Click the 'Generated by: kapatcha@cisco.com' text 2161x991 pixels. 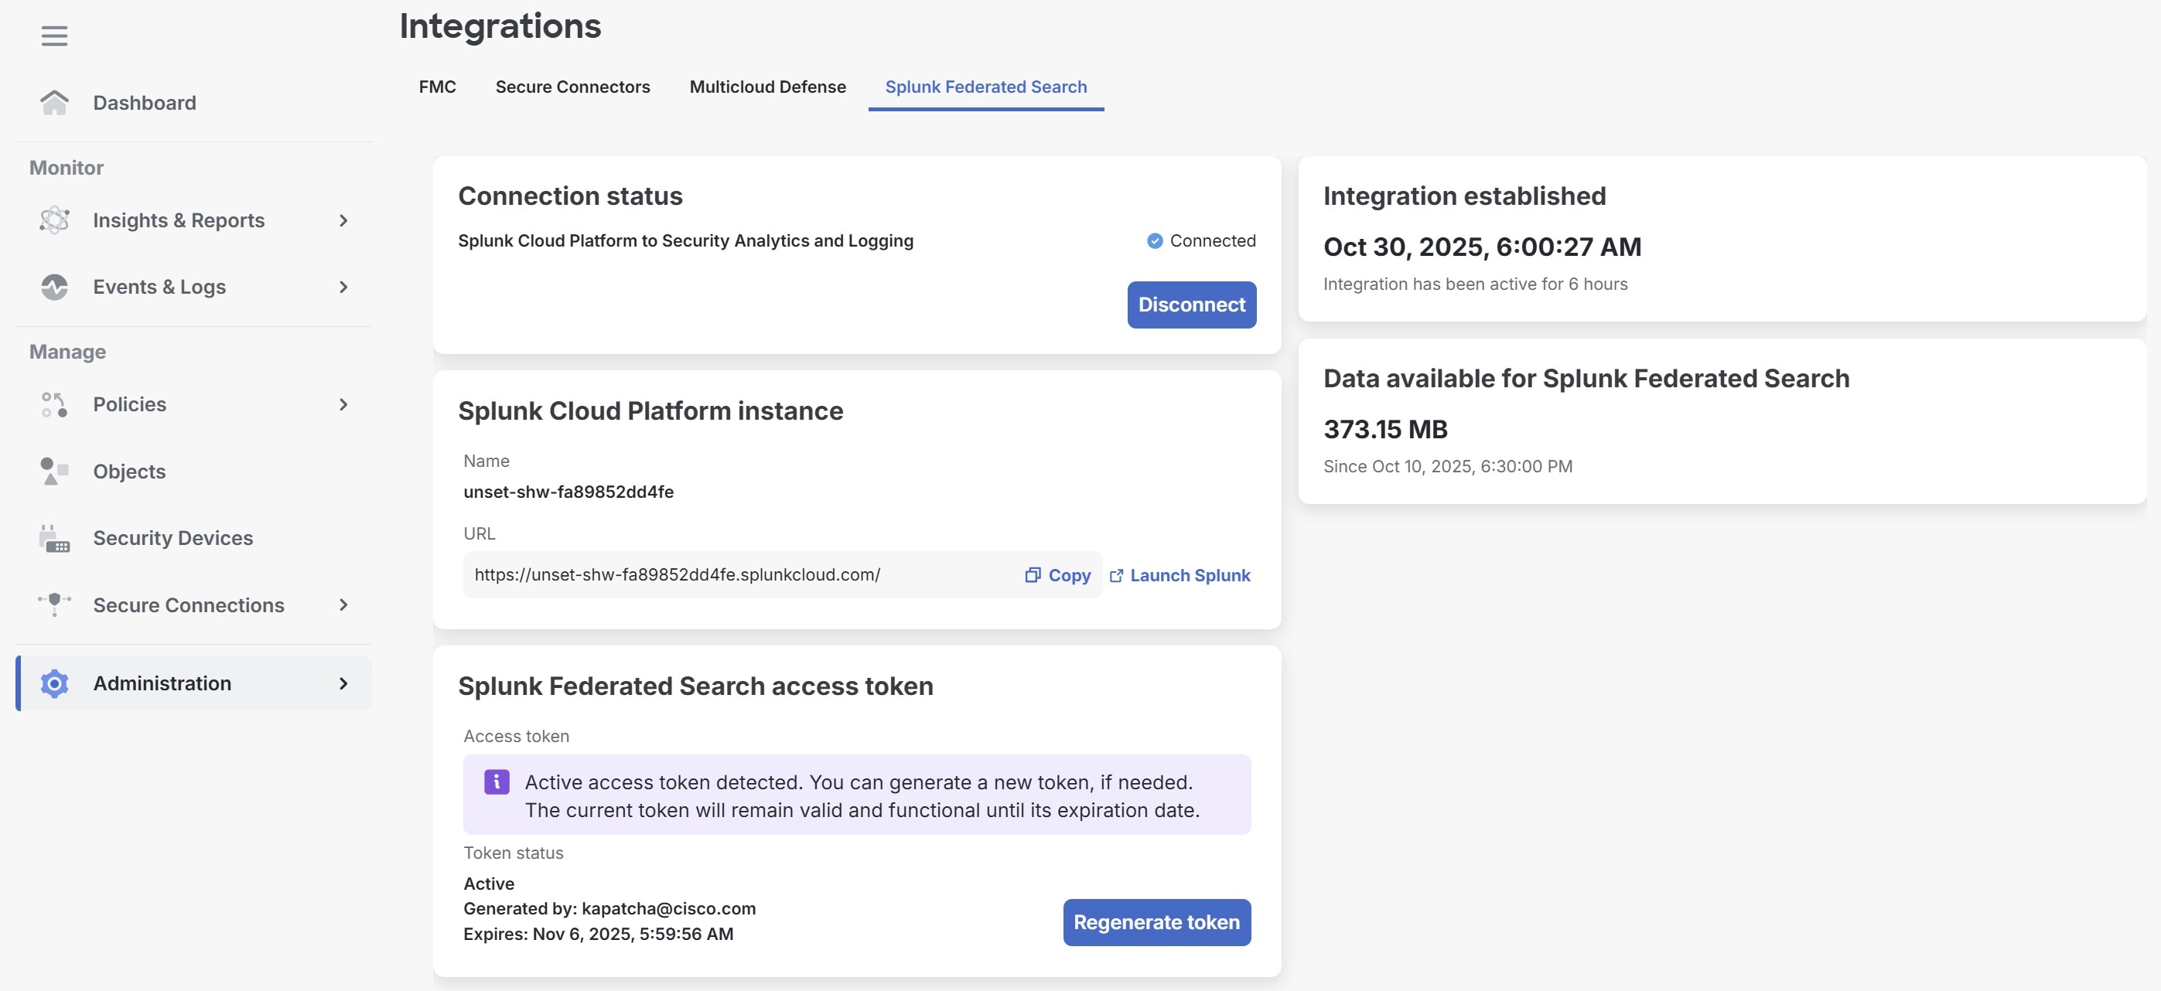[x=609, y=909]
